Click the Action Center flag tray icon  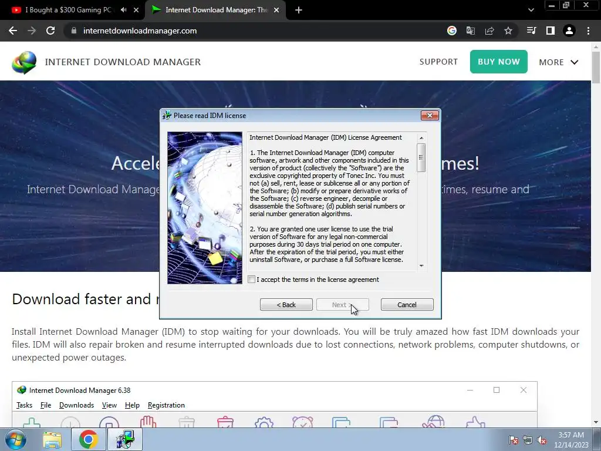(x=513, y=440)
